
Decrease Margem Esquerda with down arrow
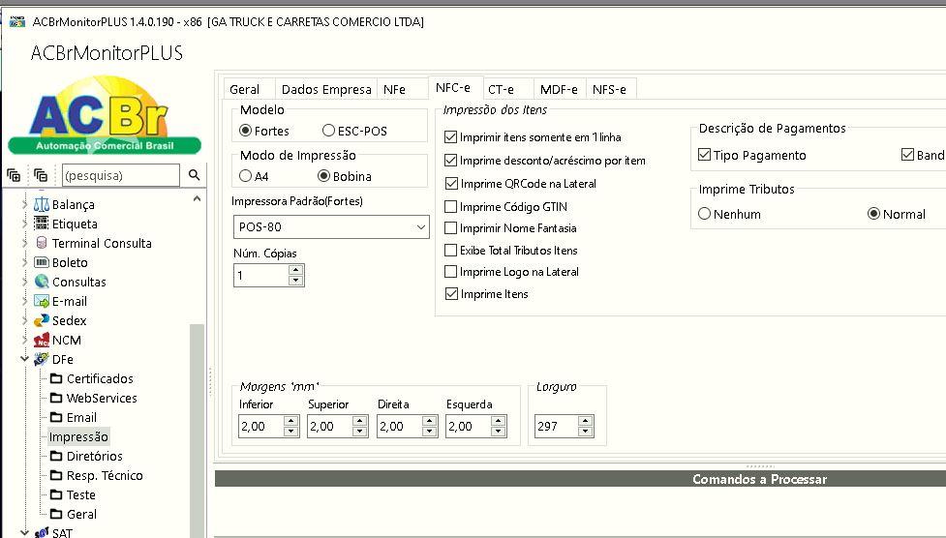(499, 432)
